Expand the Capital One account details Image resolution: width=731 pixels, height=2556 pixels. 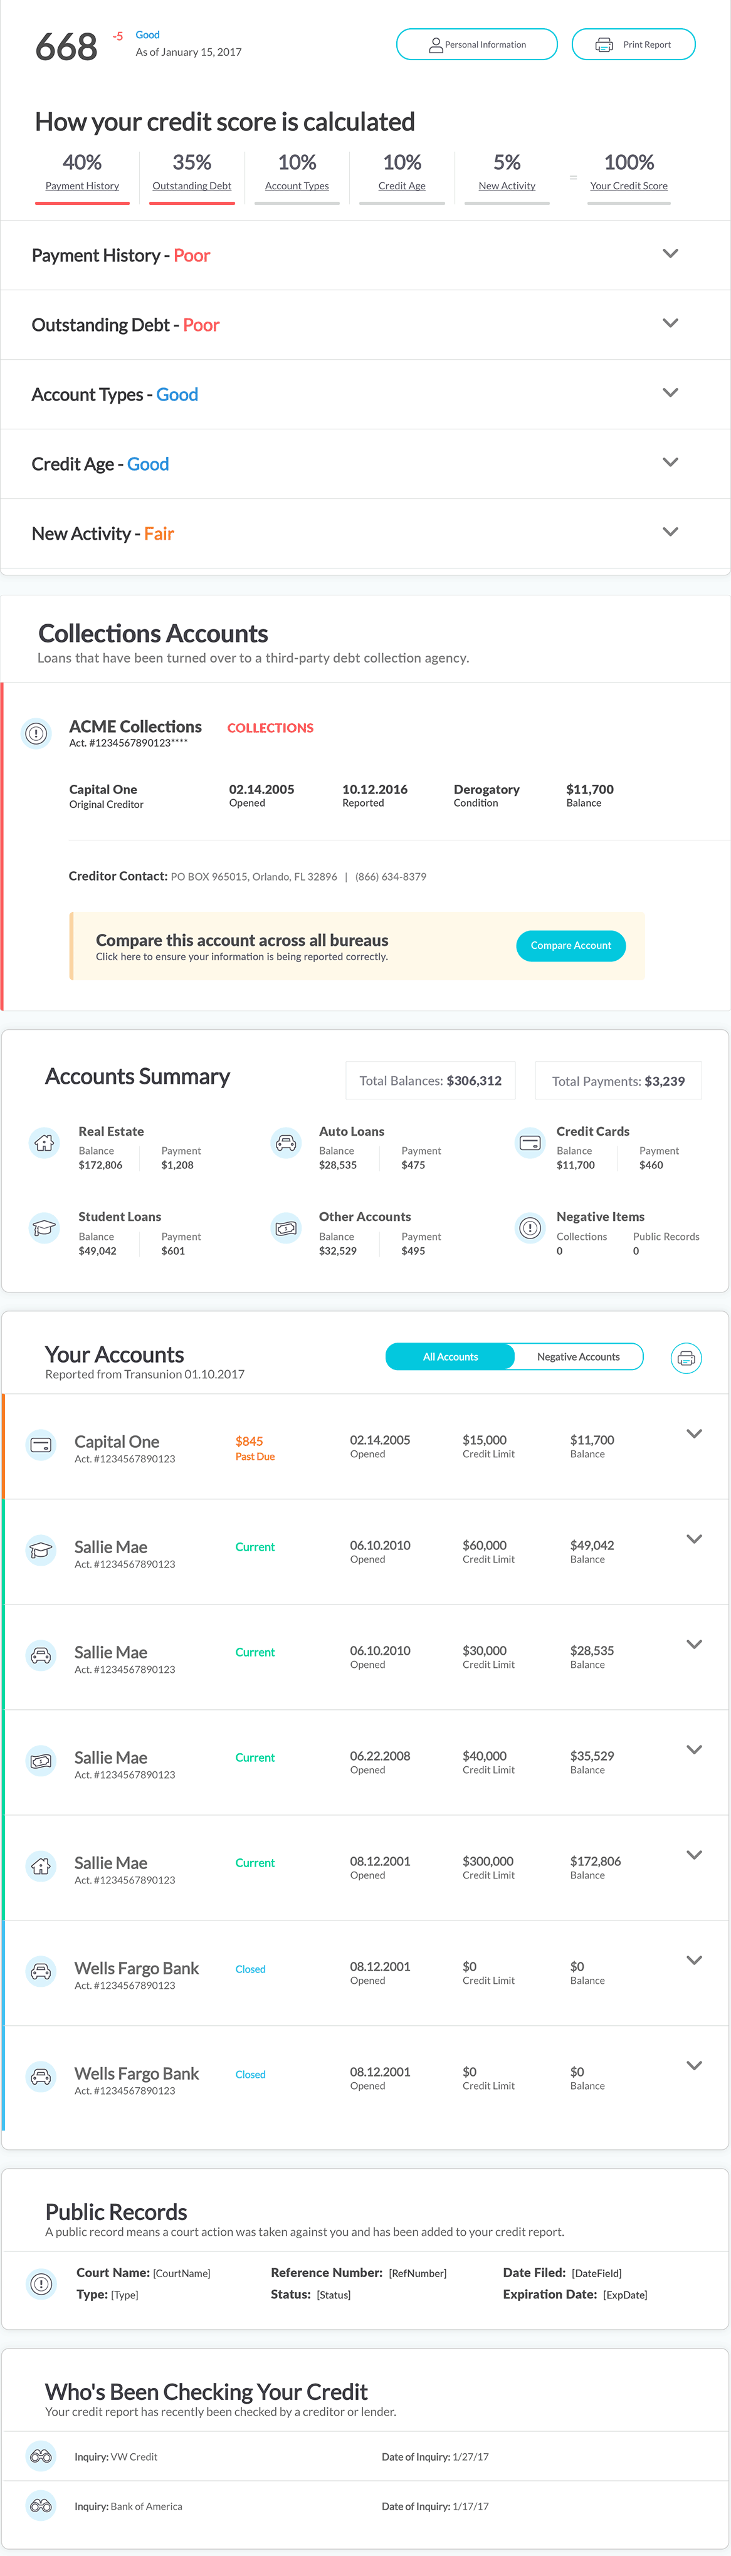point(694,1434)
